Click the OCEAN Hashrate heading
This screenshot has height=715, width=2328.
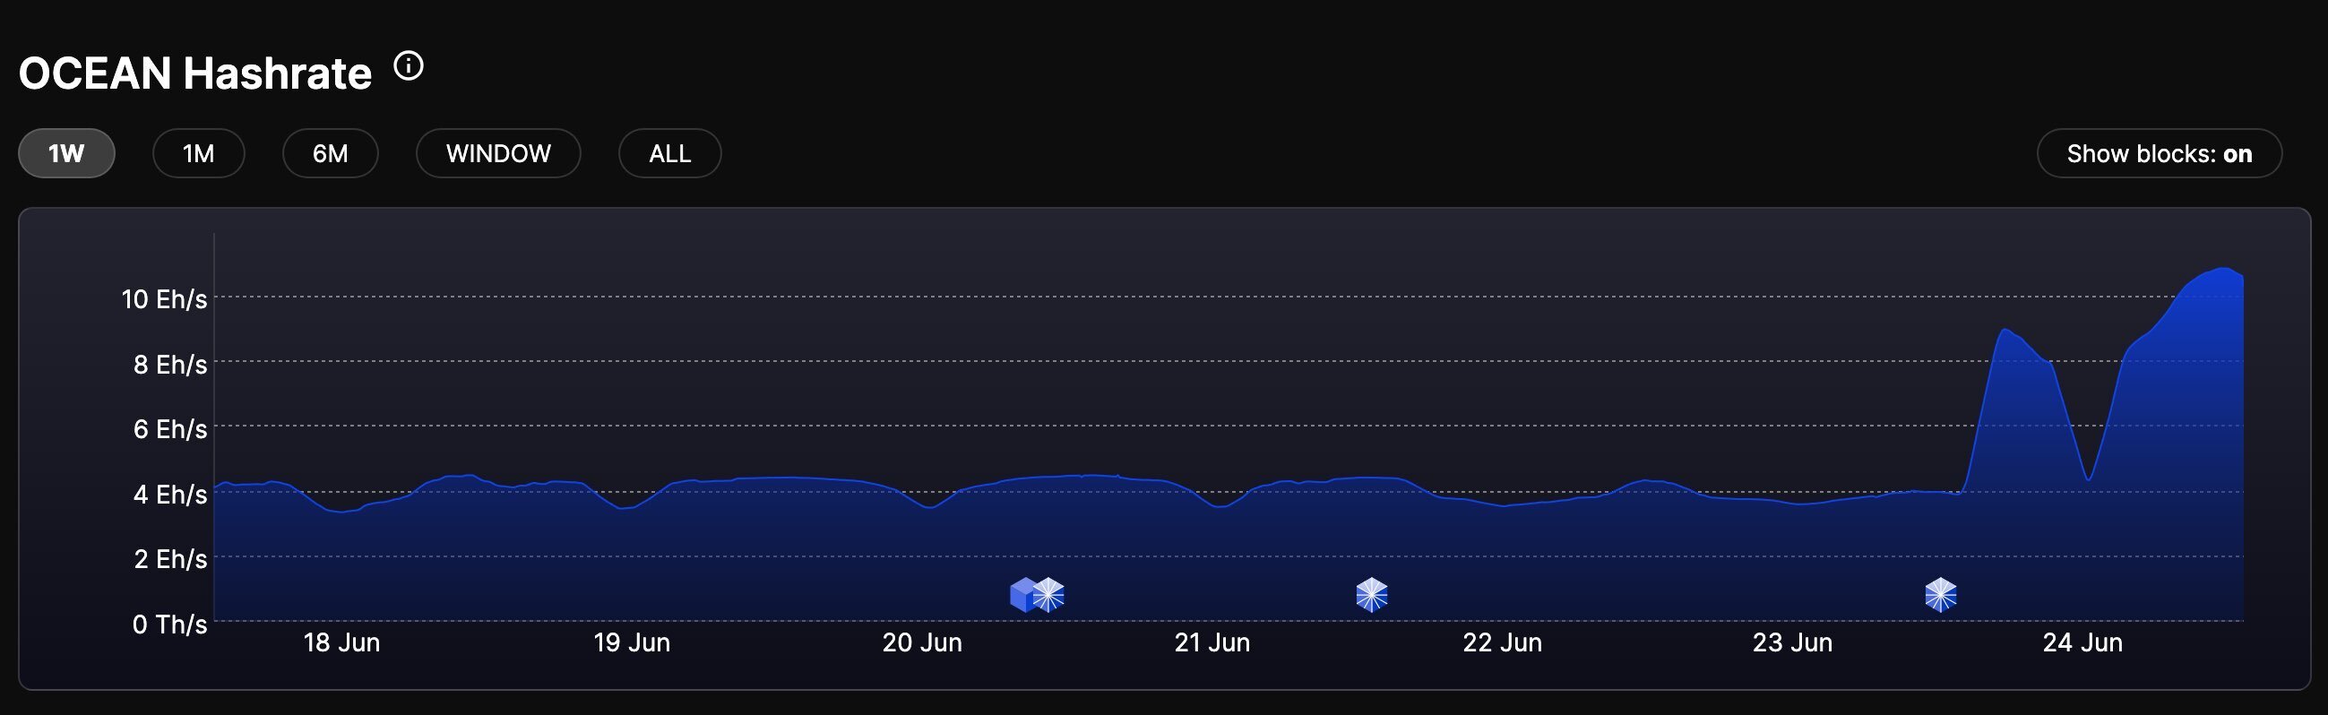point(195,73)
